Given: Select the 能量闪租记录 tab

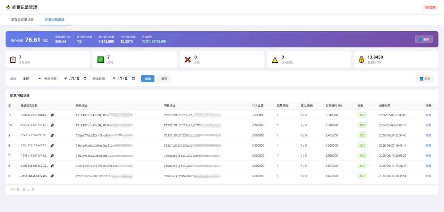Looking at the screenshot, I should pos(54,20).
